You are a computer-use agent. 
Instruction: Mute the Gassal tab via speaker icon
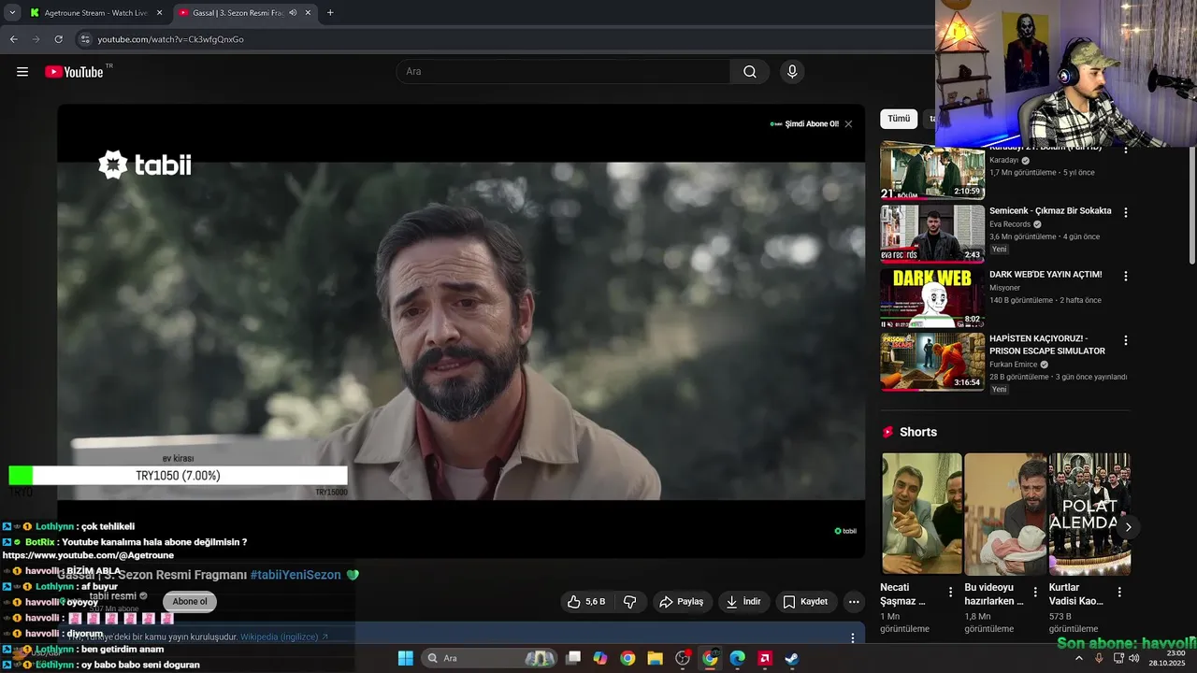pyautogui.click(x=293, y=13)
